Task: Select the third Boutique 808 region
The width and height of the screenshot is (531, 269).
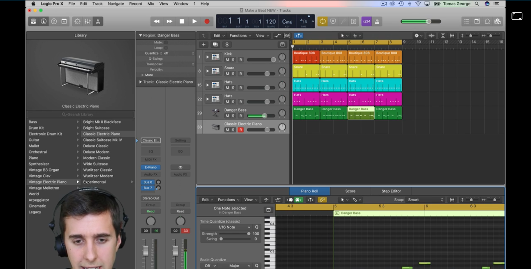Action: click(361, 57)
